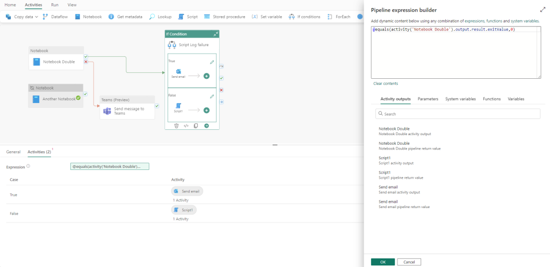Viewport: 550px width, 267px height.
Task: View If Condition code with </> icon
Action: 186,125
